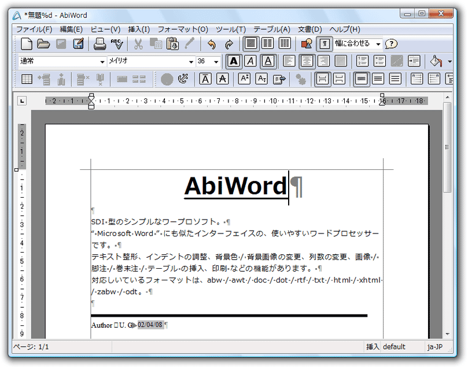Viewport: 468px width, 367px height.
Task: Justify the paragraph
Action: 341,61
